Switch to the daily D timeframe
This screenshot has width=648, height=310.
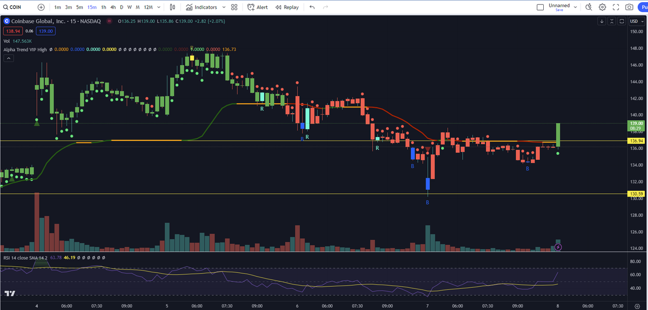122,7
